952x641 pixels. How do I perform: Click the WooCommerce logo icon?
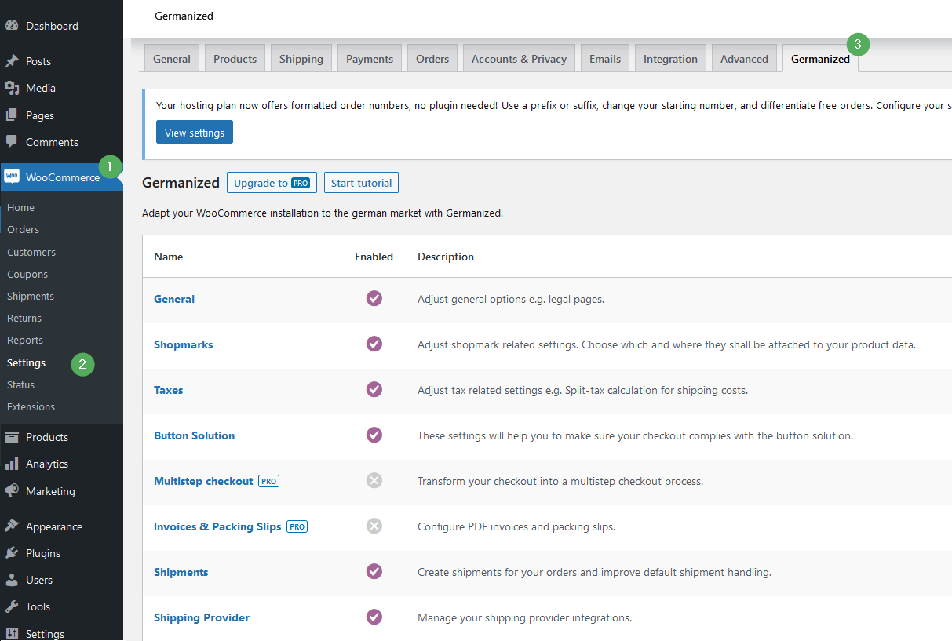point(12,177)
